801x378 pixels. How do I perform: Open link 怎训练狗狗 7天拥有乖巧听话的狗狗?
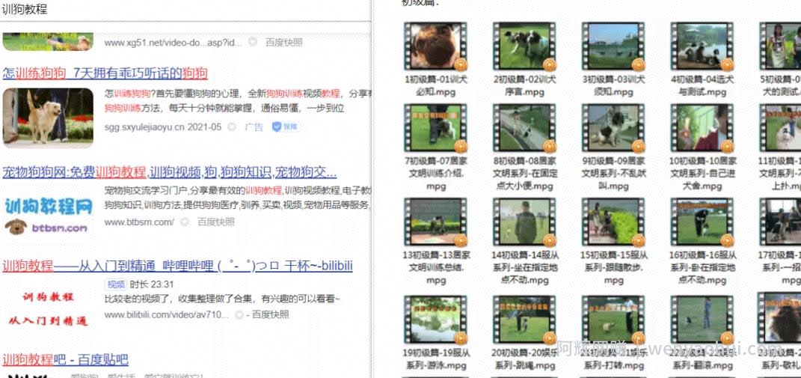(x=105, y=73)
